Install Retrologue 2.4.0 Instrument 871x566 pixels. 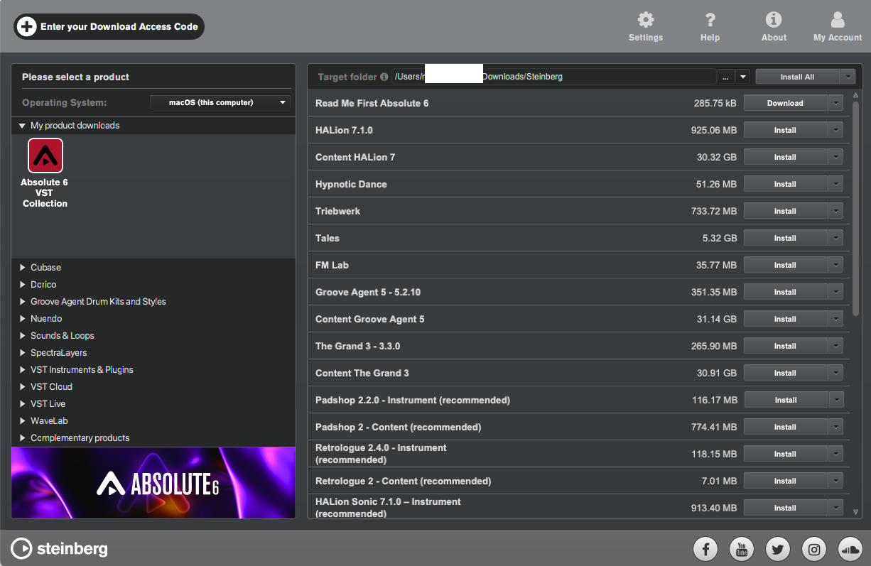tap(785, 454)
